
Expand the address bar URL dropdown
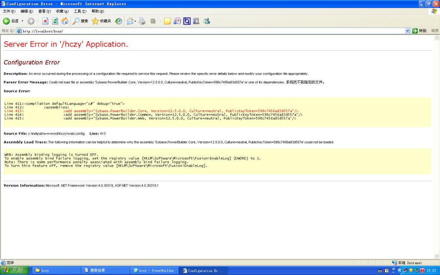pos(408,31)
